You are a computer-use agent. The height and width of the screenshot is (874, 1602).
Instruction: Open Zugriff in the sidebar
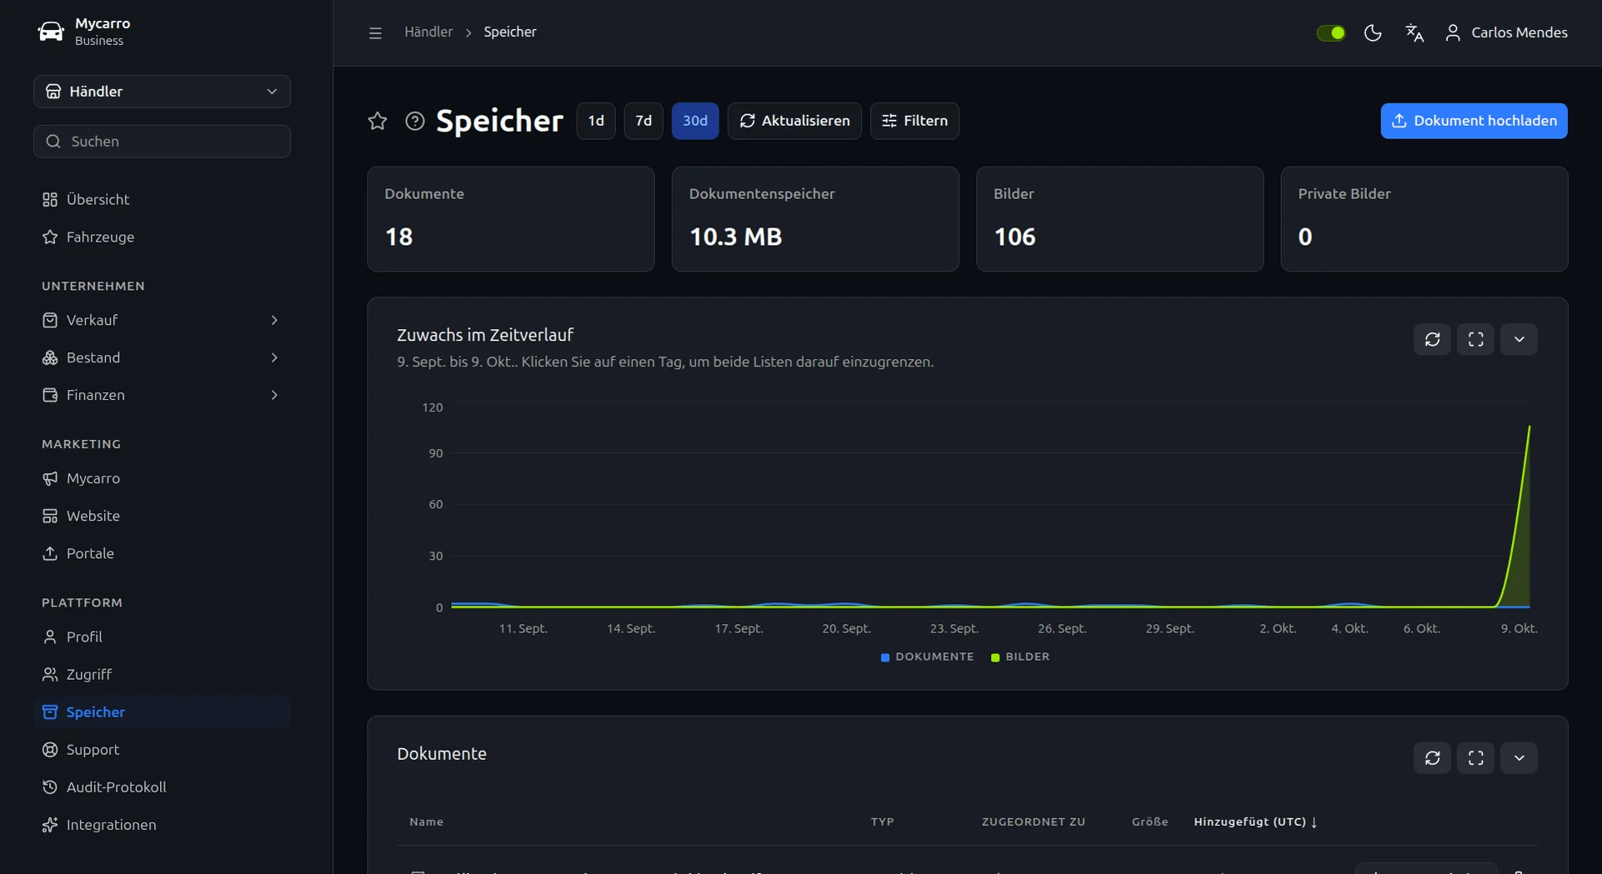162,674
